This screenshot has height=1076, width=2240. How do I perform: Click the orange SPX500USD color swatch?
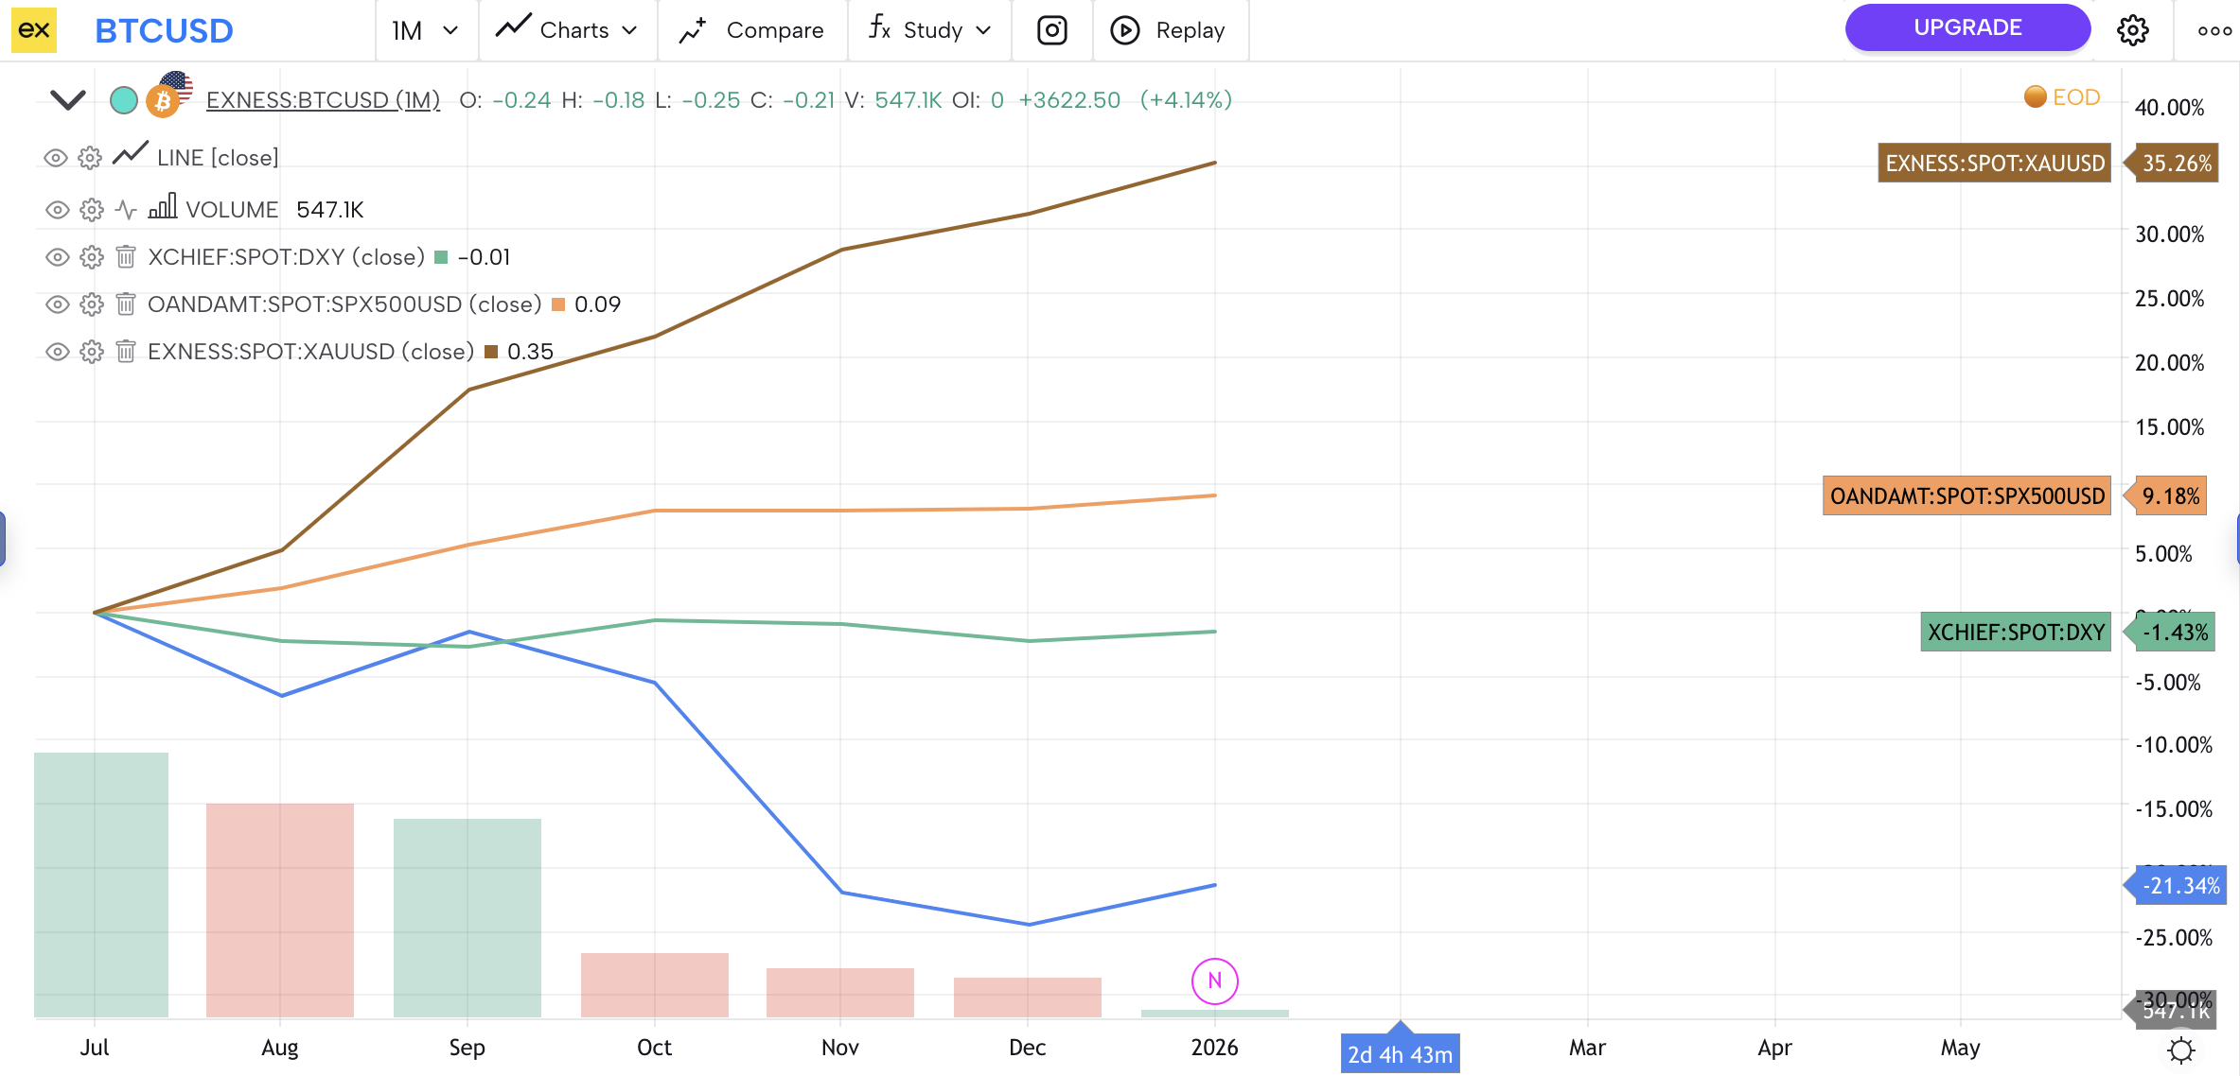coord(558,304)
